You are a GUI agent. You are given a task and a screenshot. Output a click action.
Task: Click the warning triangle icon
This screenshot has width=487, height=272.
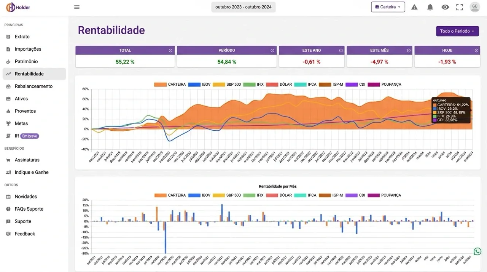(x=414, y=7)
